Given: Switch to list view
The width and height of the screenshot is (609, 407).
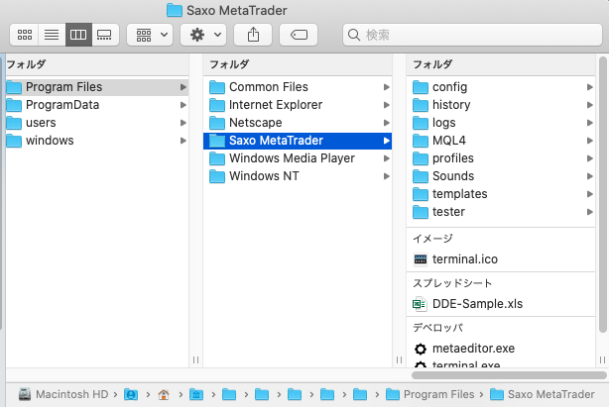Looking at the screenshot, I should 52,35.
